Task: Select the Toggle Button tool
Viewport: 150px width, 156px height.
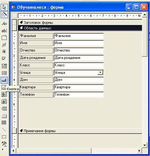Action: click(x=4, y=45)
